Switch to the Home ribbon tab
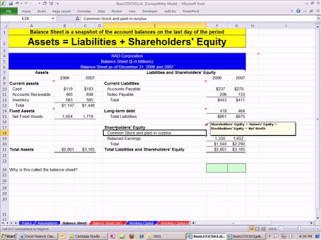The image size is (321, 240). click(26, 11)
